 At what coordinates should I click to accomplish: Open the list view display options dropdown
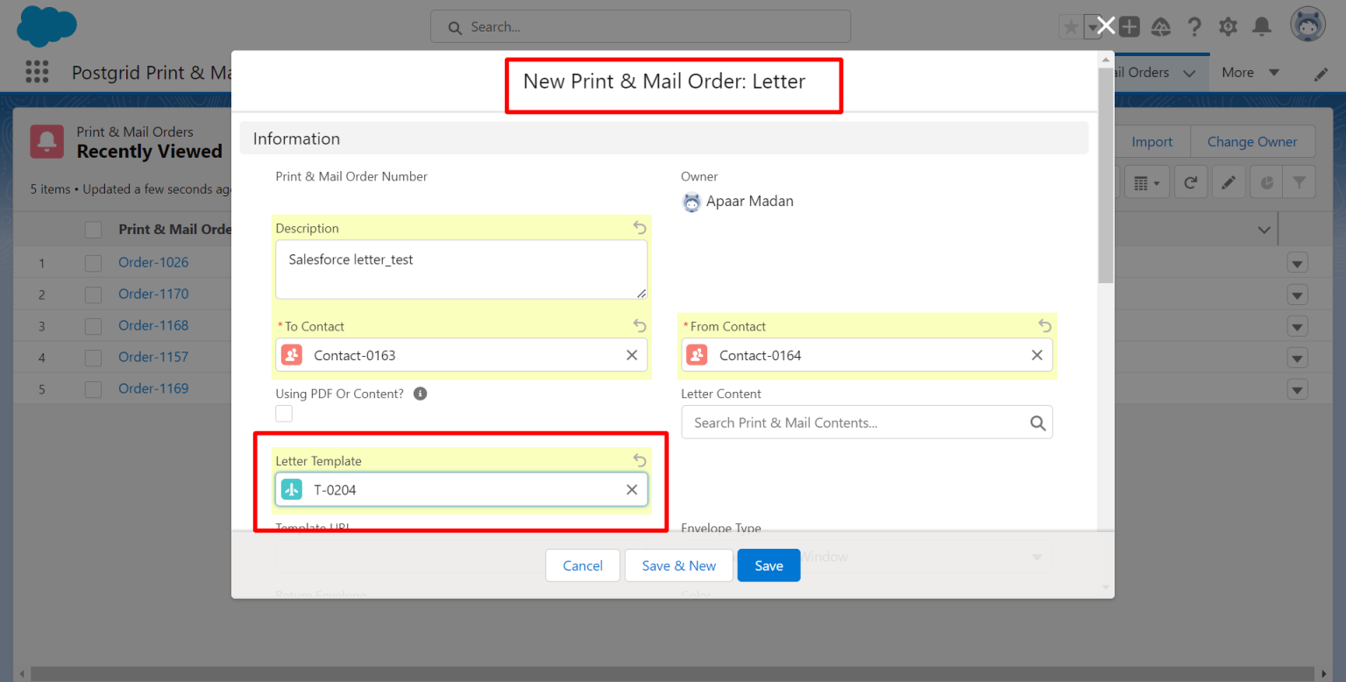1146,182
